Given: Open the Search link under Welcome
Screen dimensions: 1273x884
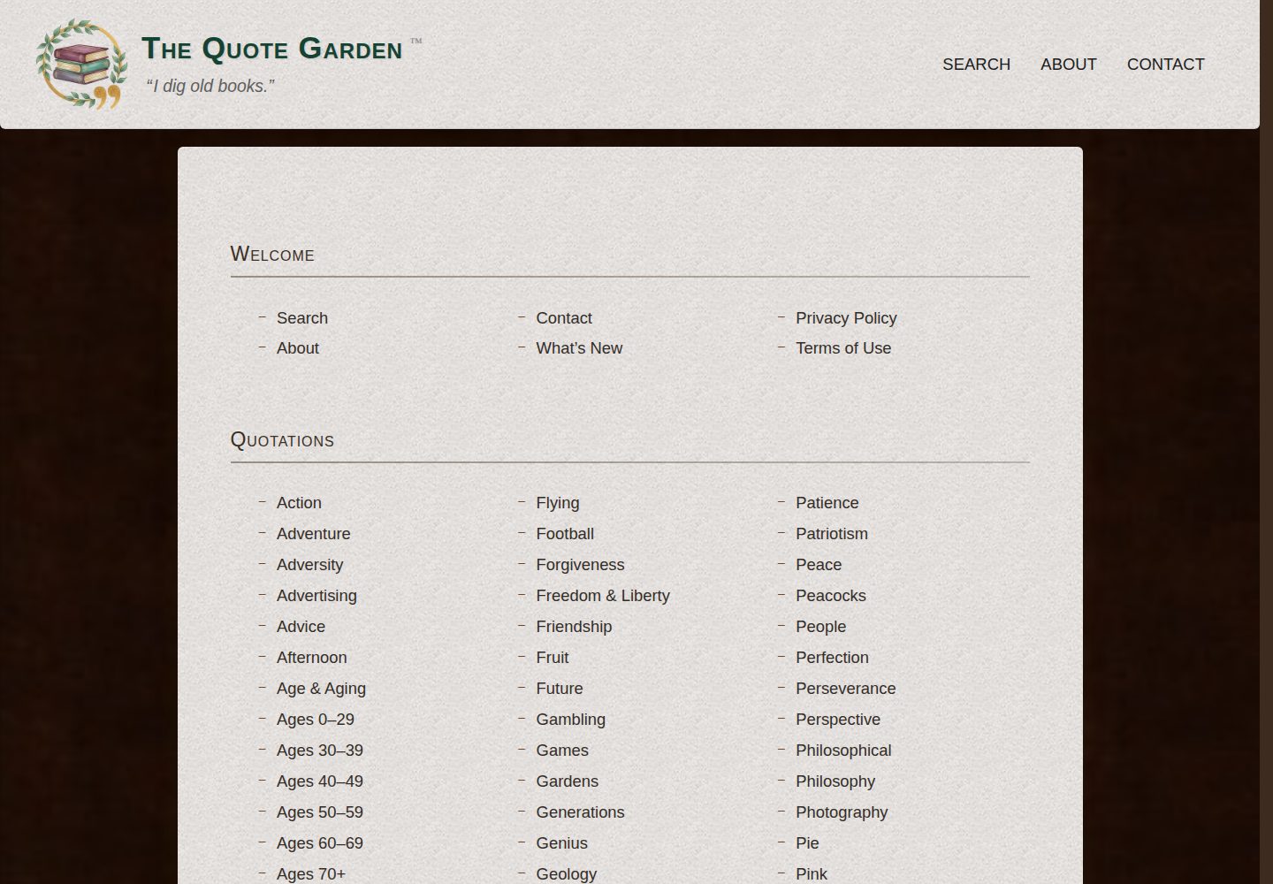Looking at the screenshot, I should point(302,318).
